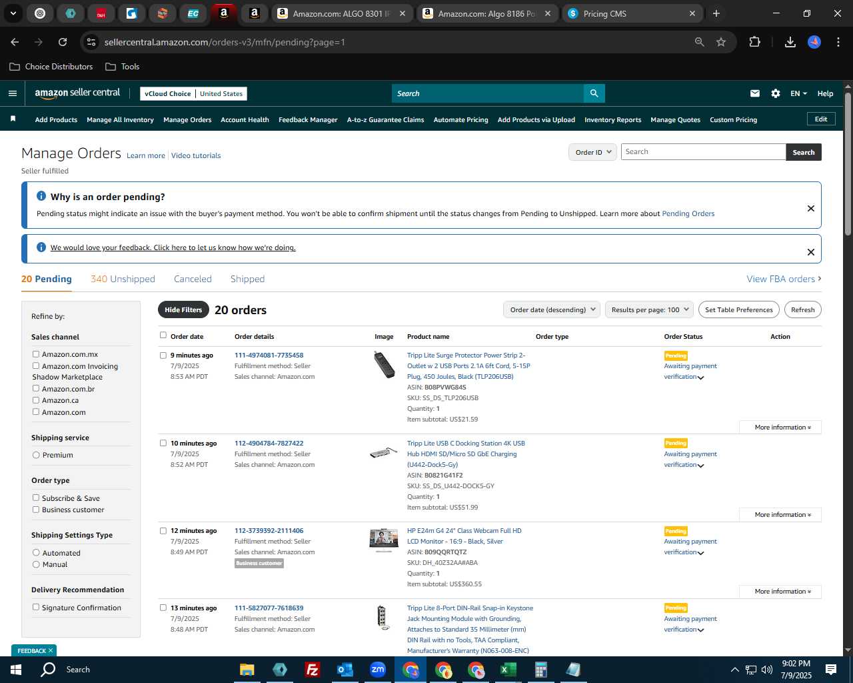Click Set Table Preferences button

pyautogui.click(x=738, y=309)
